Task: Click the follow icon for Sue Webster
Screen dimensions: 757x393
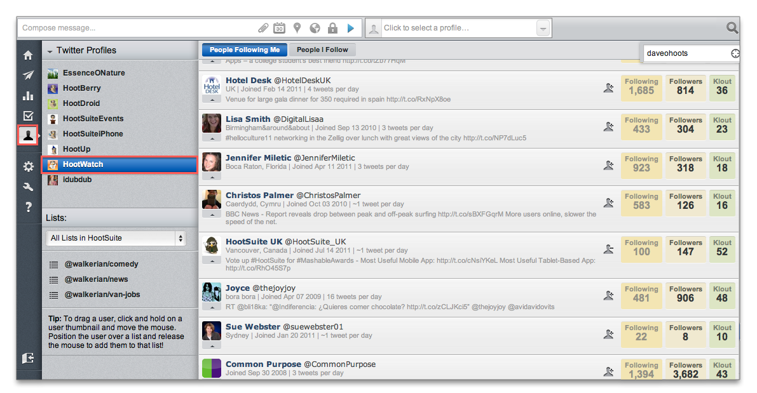Action: [x=608, y=334]
